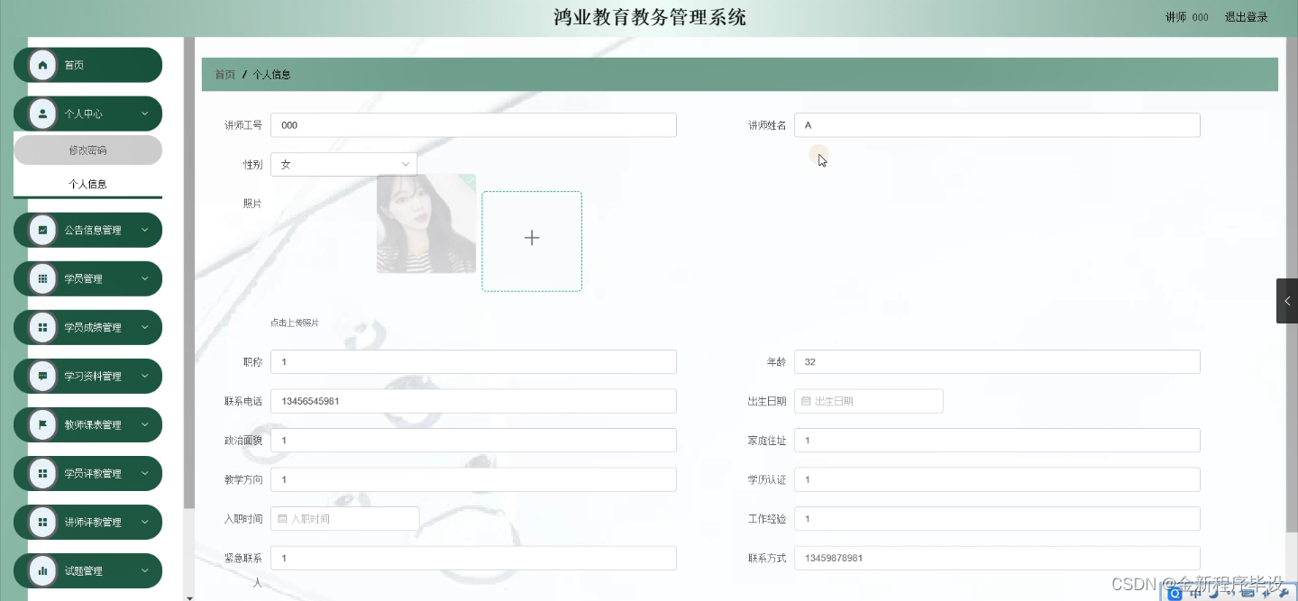Click the 教学方向 input field
The image size is (1298, 601).
click(x=473, y=479)
